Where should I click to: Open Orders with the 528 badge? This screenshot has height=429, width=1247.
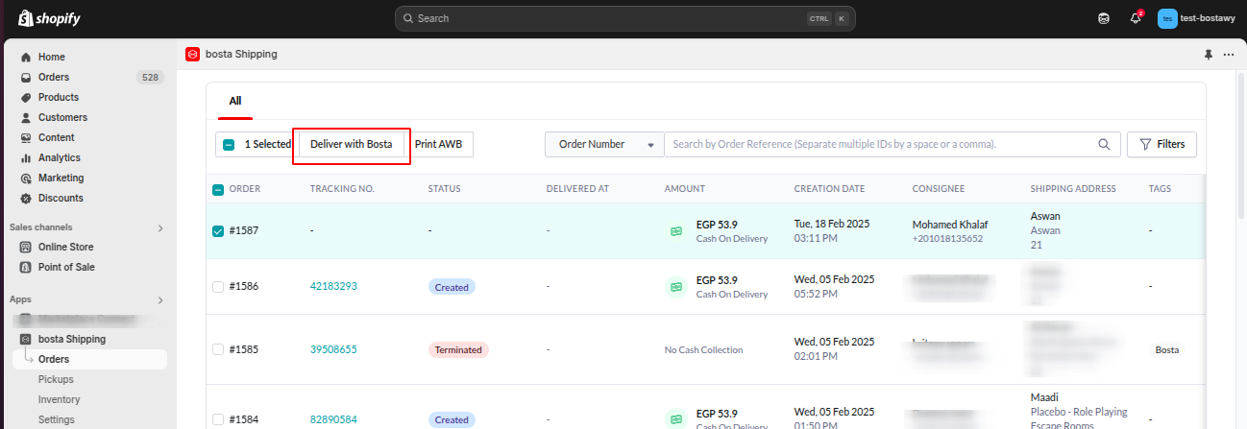pyautogui.click(x=88, y=77)
